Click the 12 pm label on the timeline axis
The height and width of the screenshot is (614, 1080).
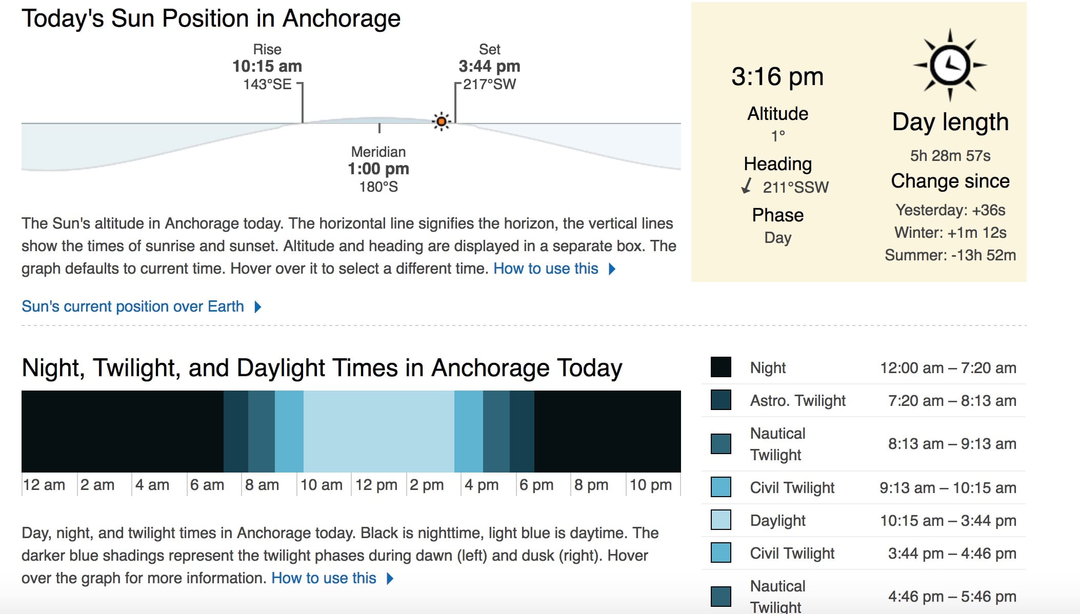click(x=376, y=485)
